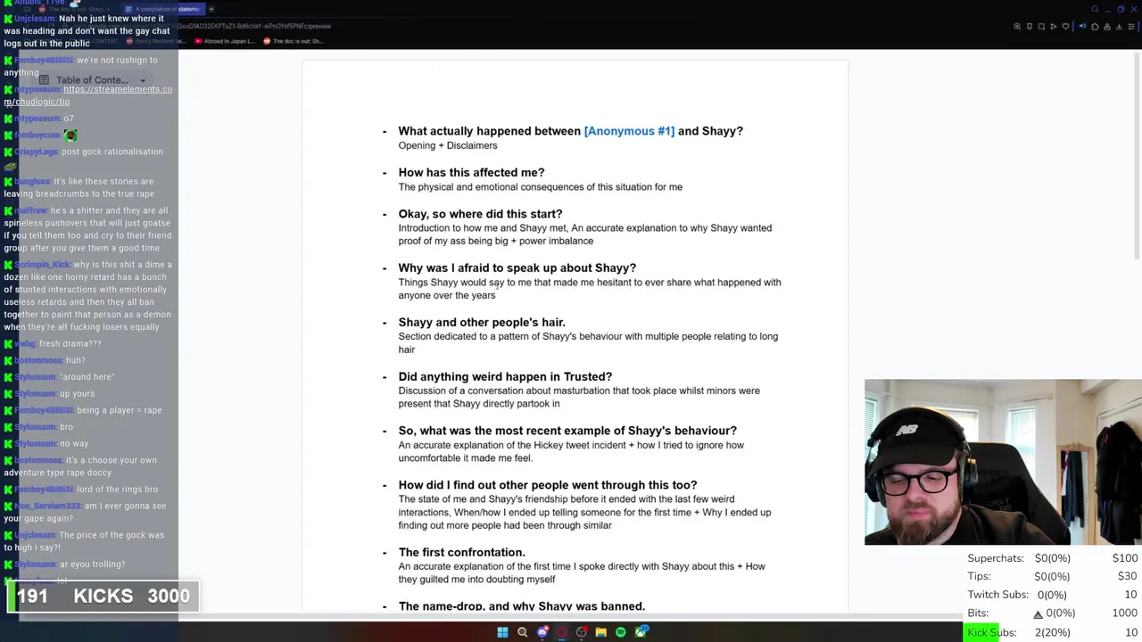Open the Windows Start menu
This screenshot has height=642, width=1142.
coord(502,632)
